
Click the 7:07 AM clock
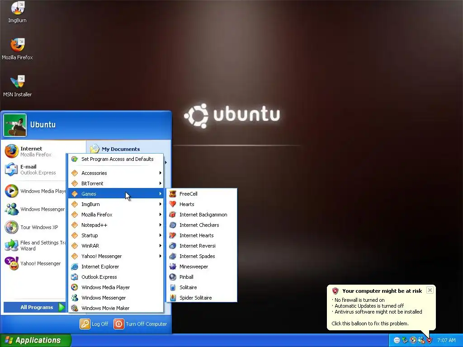point(446,340)
